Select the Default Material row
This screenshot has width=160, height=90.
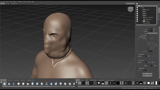point(148,19)
